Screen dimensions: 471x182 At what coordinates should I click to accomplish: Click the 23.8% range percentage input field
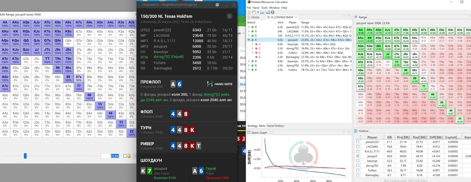[110, 156]
